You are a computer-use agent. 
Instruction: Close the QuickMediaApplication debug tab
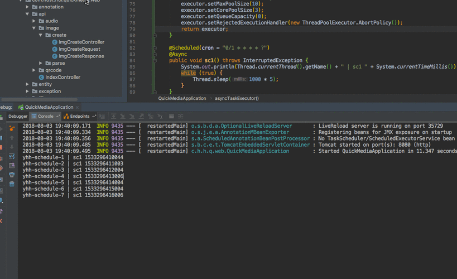78,107
